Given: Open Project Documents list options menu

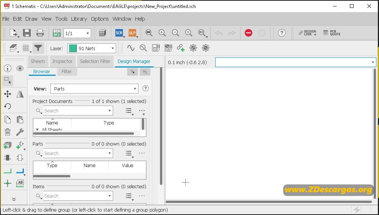Looking at the screenshot, I should (129, 111).
